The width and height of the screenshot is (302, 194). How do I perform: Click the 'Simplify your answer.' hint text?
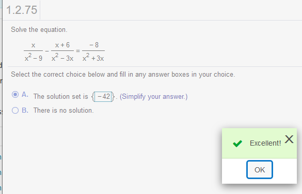tap(153, 96)
